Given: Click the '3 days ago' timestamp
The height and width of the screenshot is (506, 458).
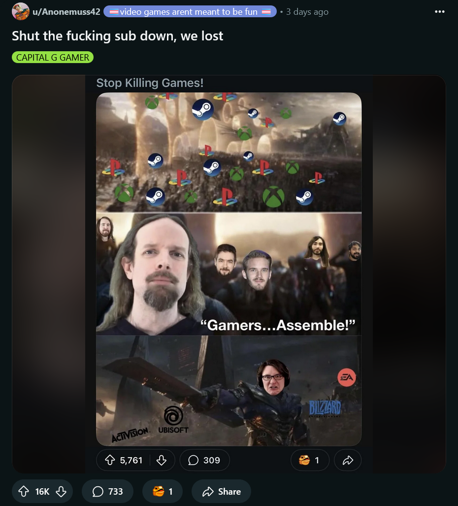Looking at the screenshot, I should pos(307,12).
